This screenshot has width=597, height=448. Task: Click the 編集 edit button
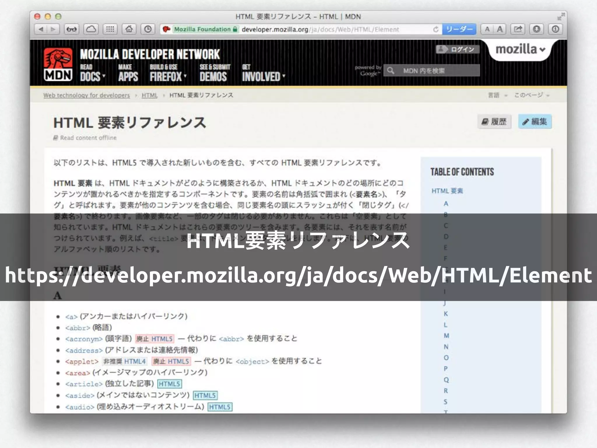(535, 122)
